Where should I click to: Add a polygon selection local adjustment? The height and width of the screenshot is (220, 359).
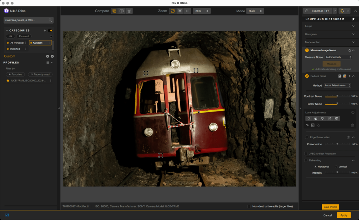pyautogui.click(x=323, y=119)
